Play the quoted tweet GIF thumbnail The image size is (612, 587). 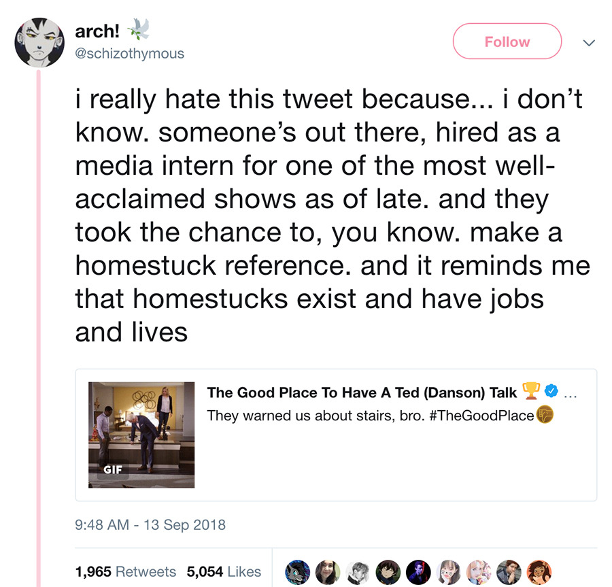[141, 435]
